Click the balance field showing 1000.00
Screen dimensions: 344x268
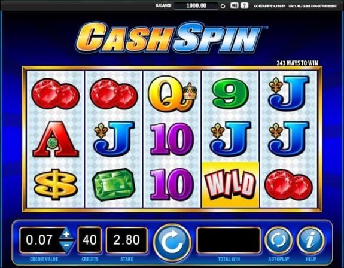[x=196, y=5]
